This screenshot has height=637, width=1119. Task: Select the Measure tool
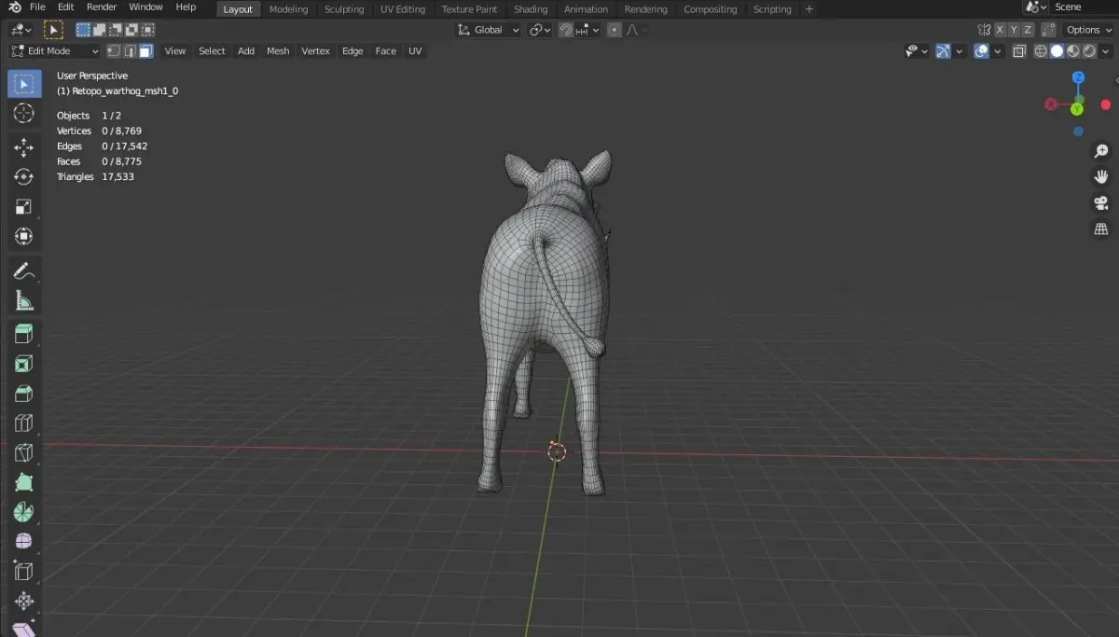[24, 301]
